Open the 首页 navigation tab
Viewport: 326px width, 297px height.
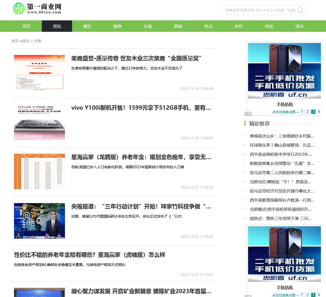[26, 26]
